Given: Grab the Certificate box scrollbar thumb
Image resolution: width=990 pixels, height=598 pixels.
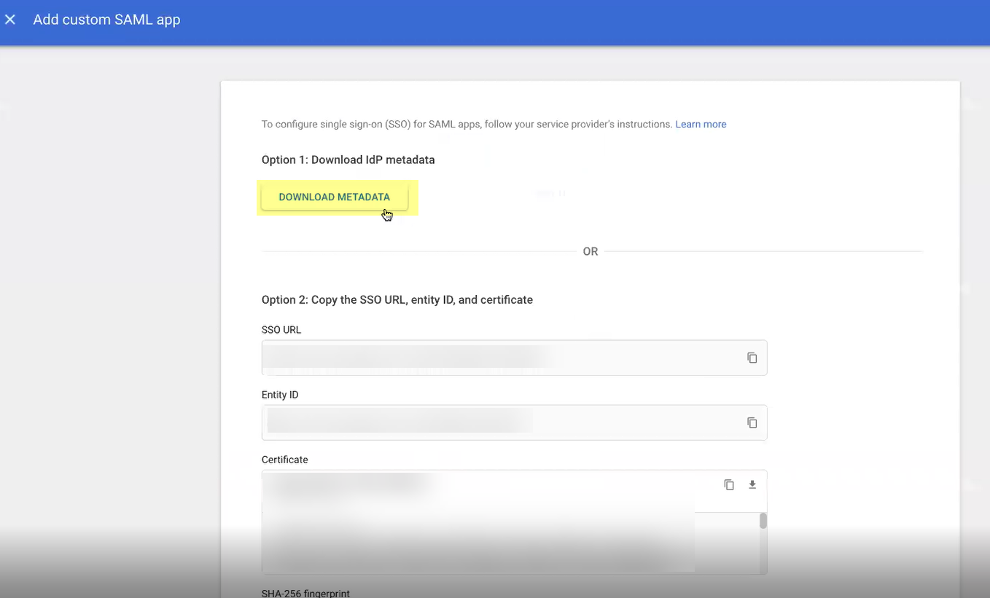Looking at the screenshot, I should (x=763, y=521).
